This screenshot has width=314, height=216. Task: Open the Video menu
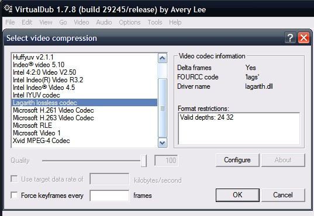pyautogui.click(x=81, y=22)
